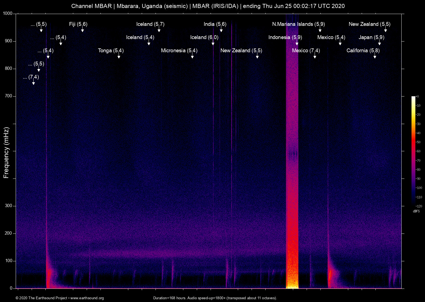This screenshot has height=302, width=425.
Task: Select the Iceland (5.7) earthquake label
Action: (x=150, y=24)
